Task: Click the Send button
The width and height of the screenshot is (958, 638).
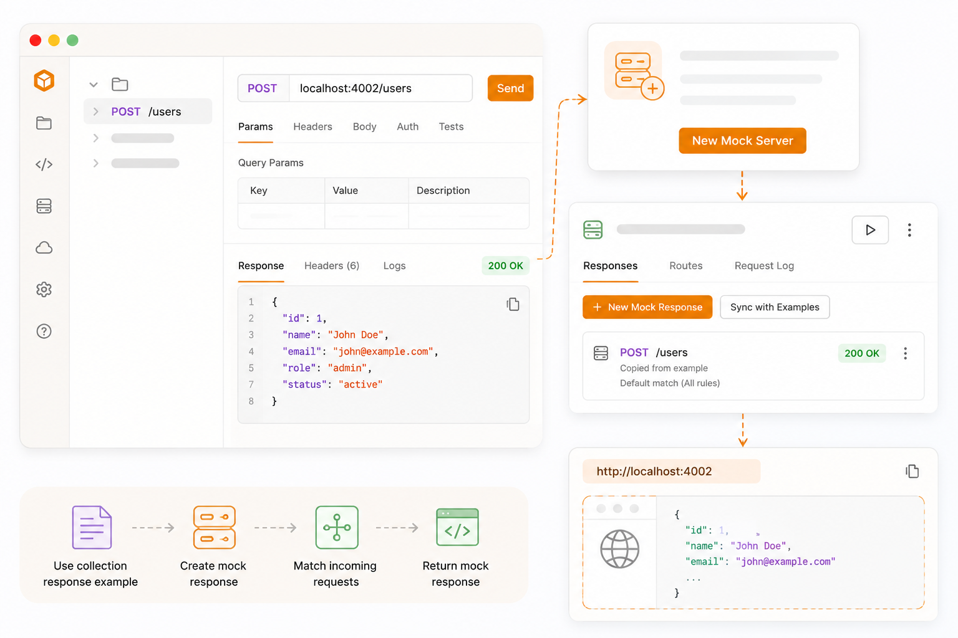Action: [x=510, y=88]
